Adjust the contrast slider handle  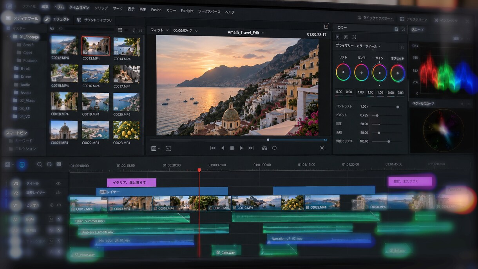(x=398, y=107)
